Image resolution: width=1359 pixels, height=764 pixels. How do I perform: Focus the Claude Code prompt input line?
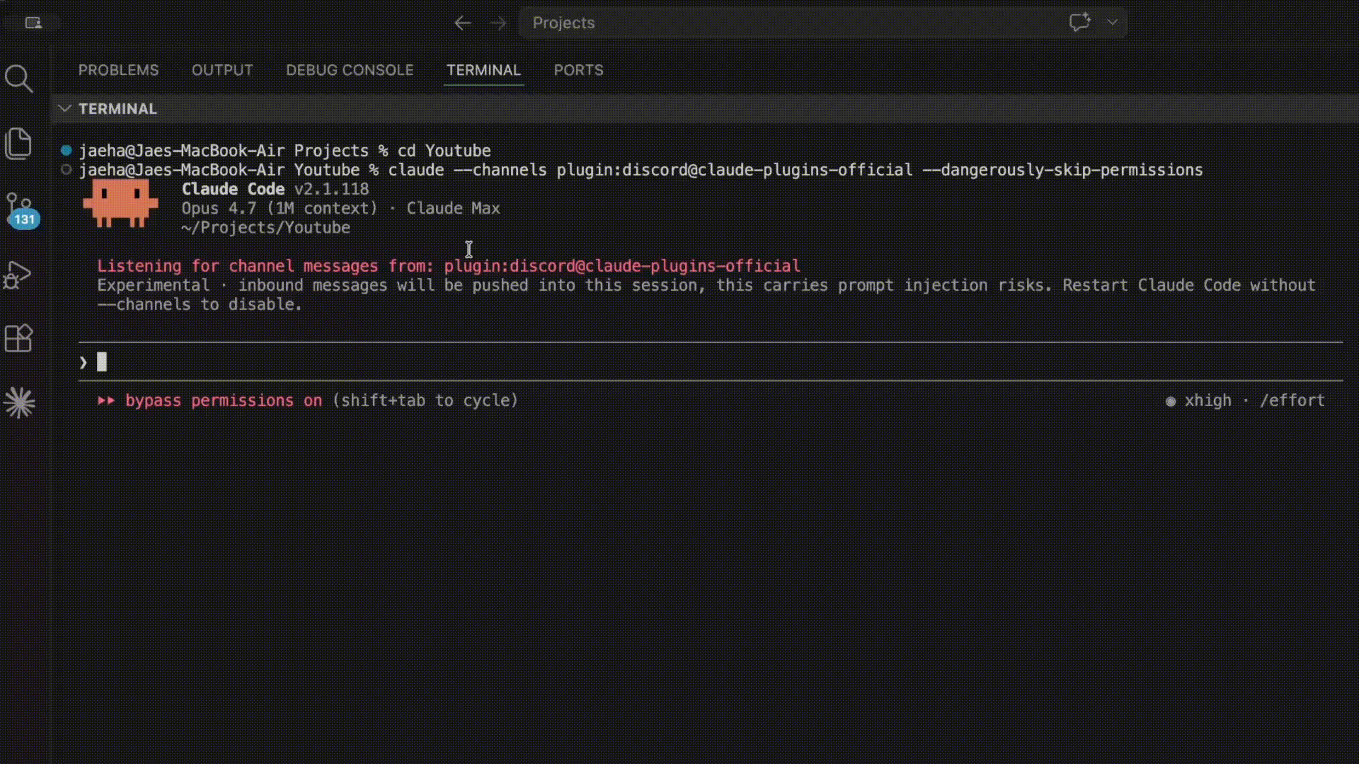[711, 362]
